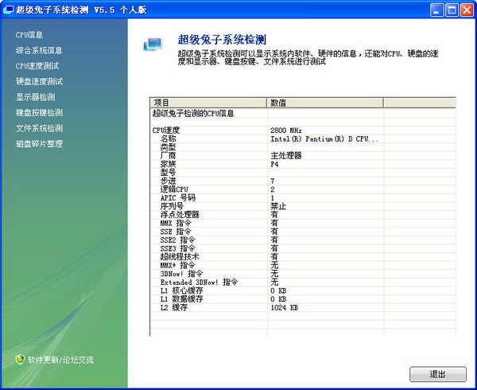Viewport: 477px width, 390px height.
Task: Select the MMX+ 指令 row
Action: [303, 266]
